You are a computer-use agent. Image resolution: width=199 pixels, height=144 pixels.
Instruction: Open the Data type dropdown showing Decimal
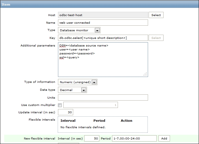[x=72, y=90]
